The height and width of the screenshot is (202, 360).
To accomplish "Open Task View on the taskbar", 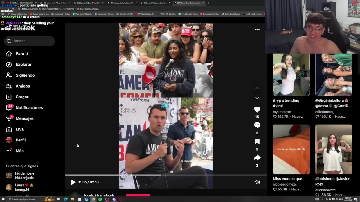I will tap(58, 199).
